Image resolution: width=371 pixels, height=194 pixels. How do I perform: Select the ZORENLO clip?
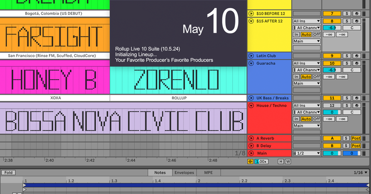pyautogui.click(x=178, y=80)
